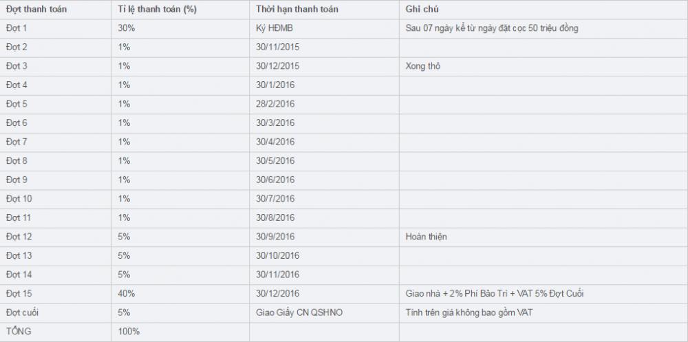Click the "Hoàn thiện" note cell
688x342 pixels.
(x=427, y=237)
